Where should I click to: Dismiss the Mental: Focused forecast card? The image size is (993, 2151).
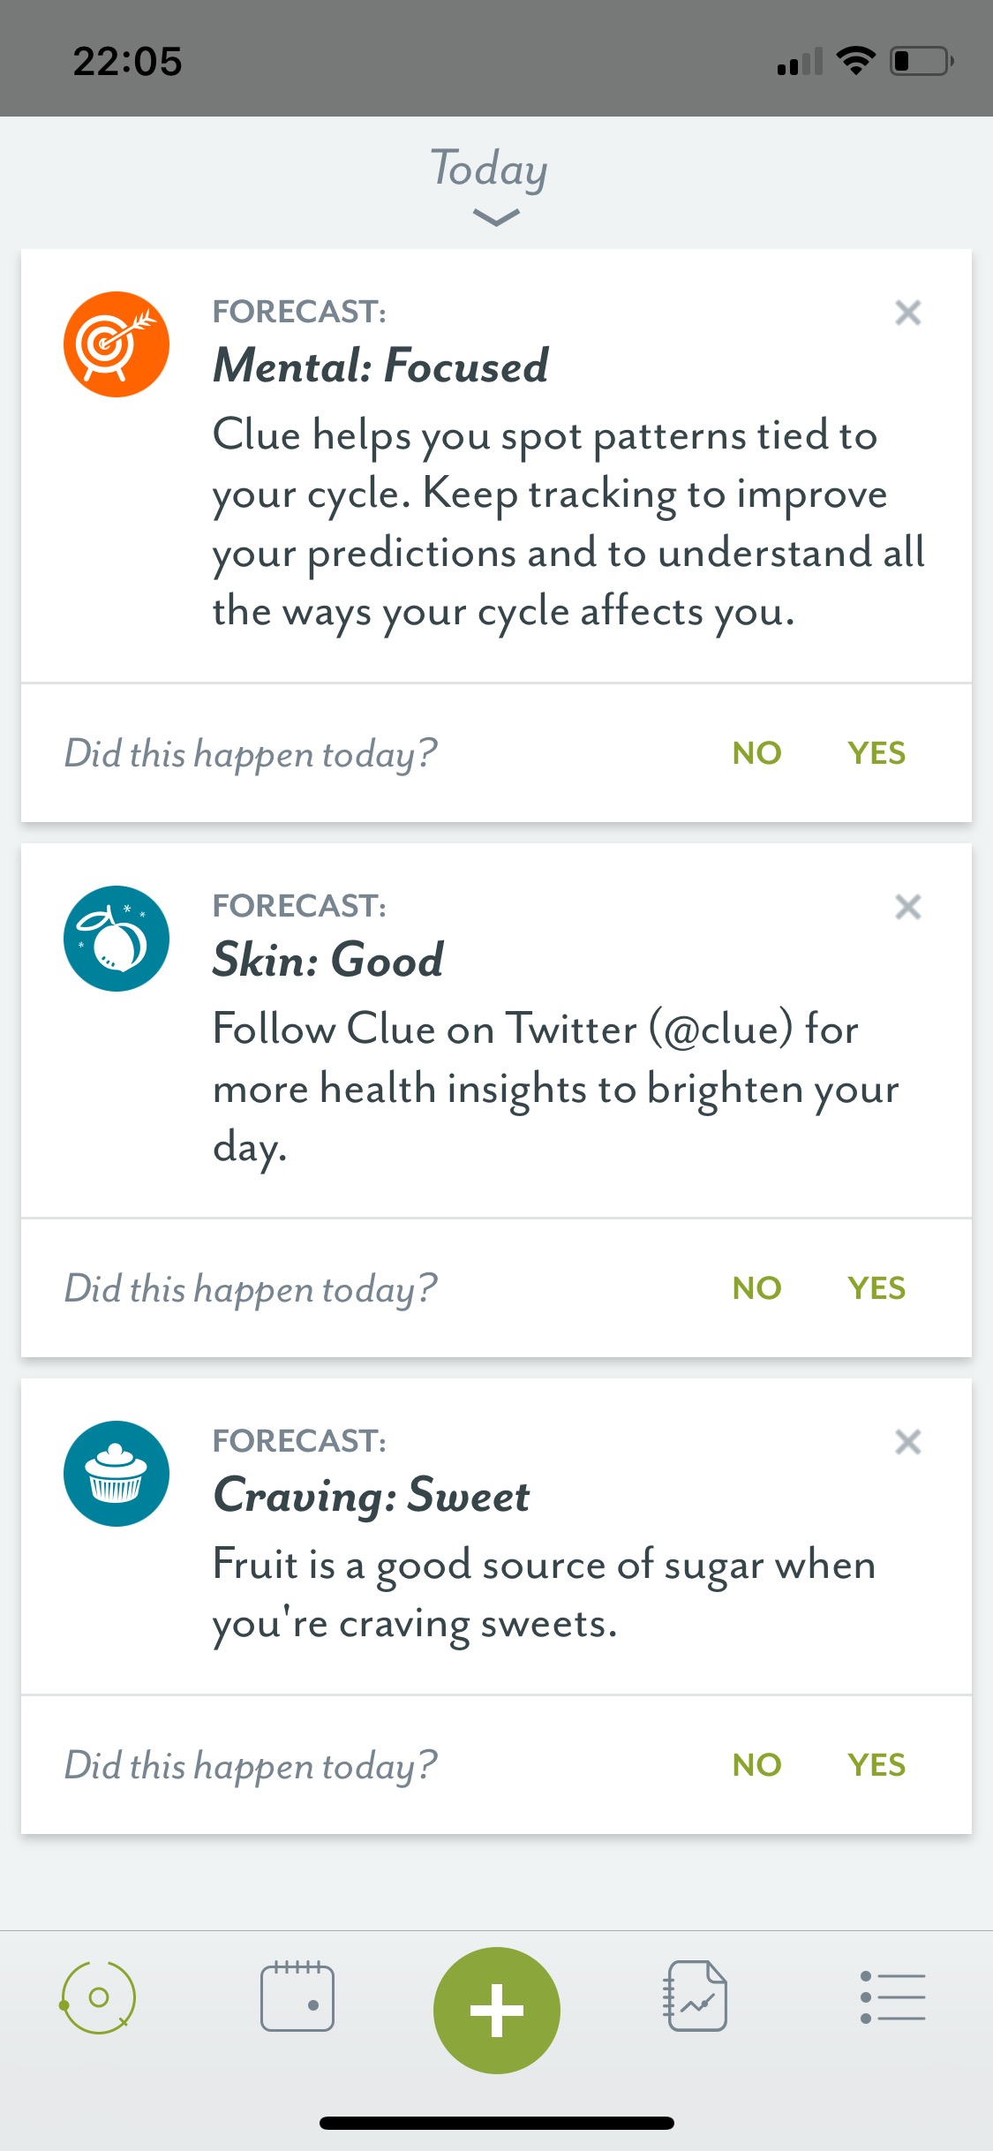point(907,313)
